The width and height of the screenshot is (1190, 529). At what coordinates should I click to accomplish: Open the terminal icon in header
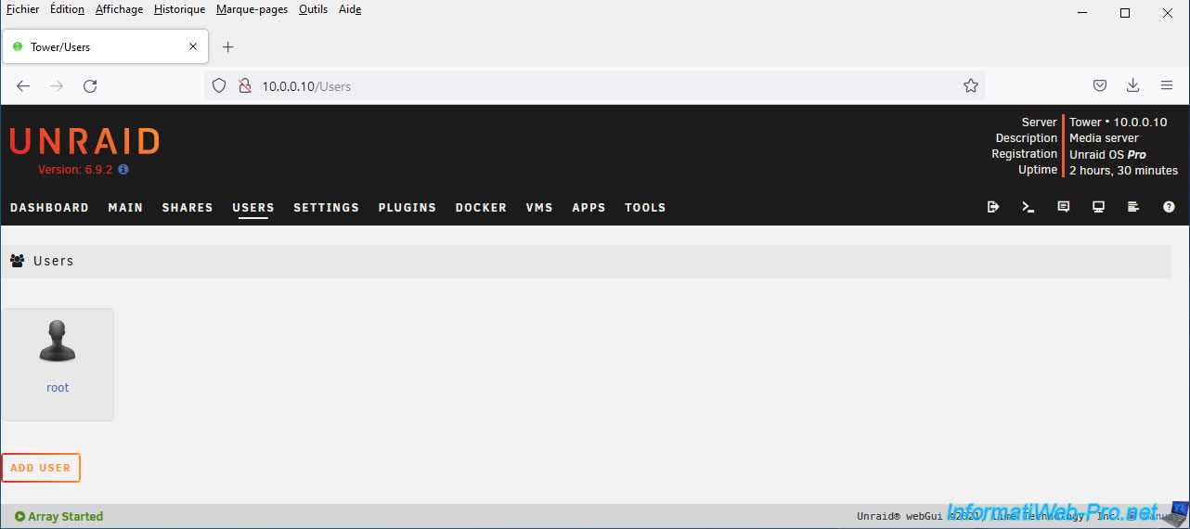coord(1028,207)
